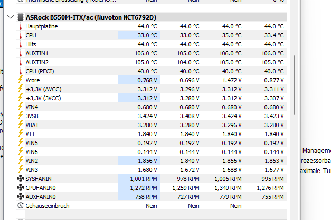Viewport: 331px width, 220px height.
Task: Collapse the ASRock B550M-ITX/ac sensor group
Action: (11, 17)
